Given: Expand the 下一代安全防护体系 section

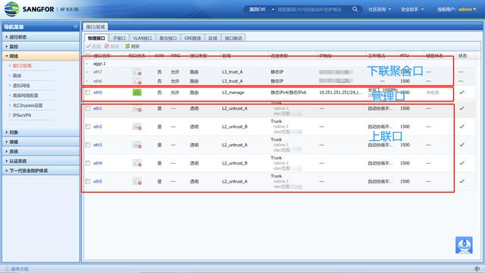Looking at the screenshot, I should (x=41, y=171).
